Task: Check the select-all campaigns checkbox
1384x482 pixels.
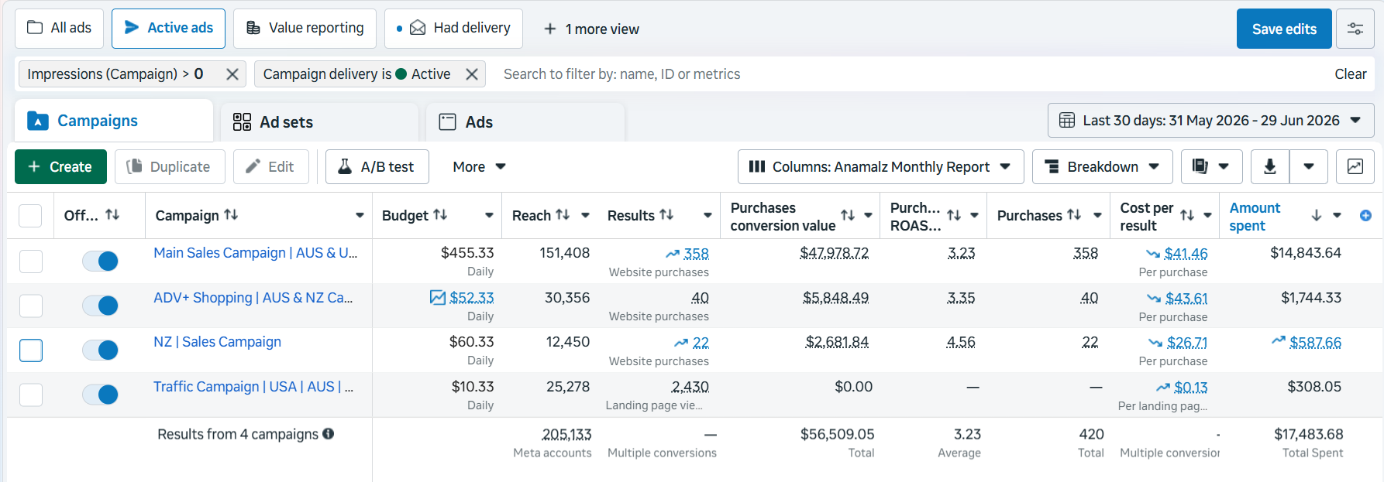Action: point(30,216)
